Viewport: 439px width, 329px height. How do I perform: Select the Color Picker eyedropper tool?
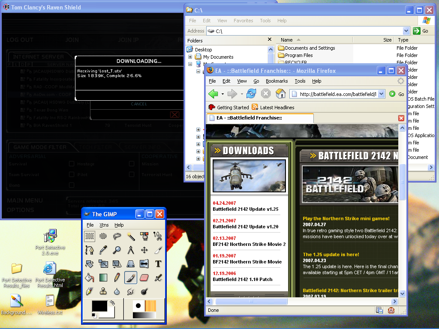point(103,250)
